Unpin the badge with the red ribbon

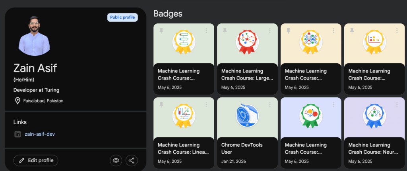225,30
